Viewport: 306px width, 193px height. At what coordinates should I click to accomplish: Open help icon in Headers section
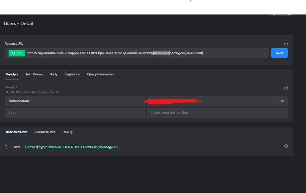[x=286, y=88]
